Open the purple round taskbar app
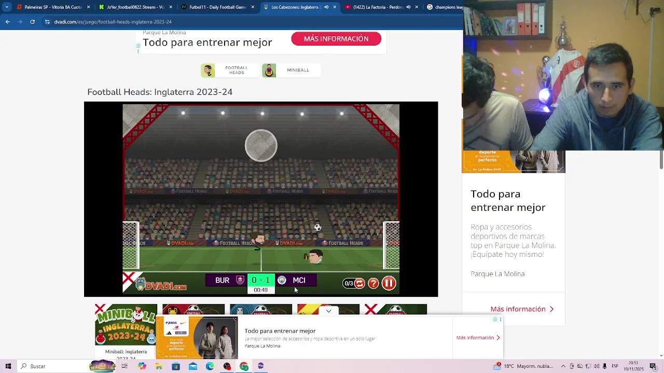The height and width of the screenshot is (373, 664). pos(261,366)
